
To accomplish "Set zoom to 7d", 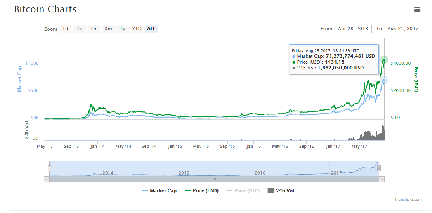I will click(x=80, y=29).
